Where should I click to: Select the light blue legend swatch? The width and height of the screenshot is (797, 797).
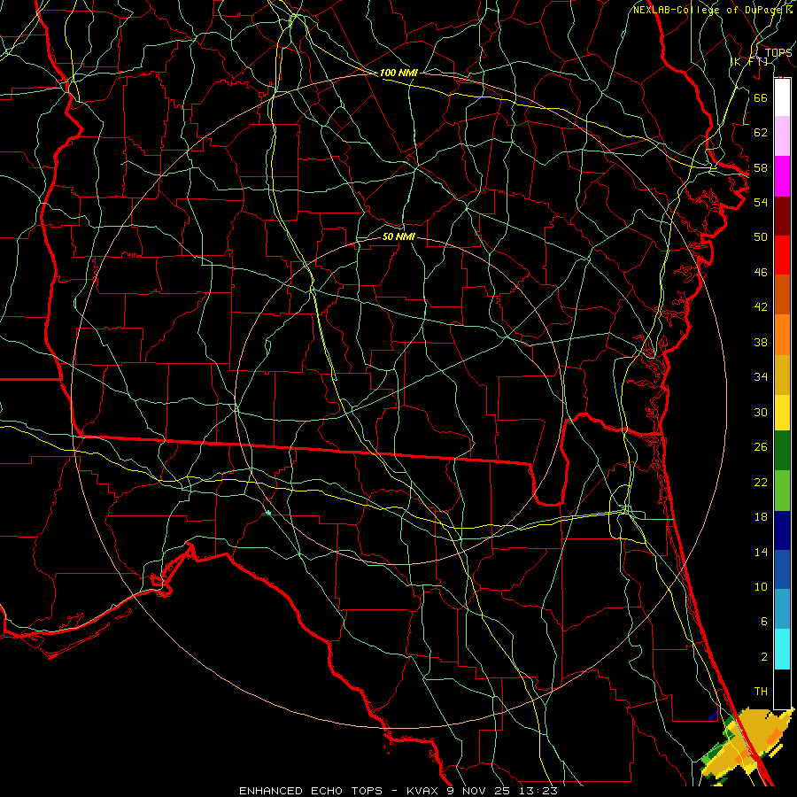click(782, 609)
